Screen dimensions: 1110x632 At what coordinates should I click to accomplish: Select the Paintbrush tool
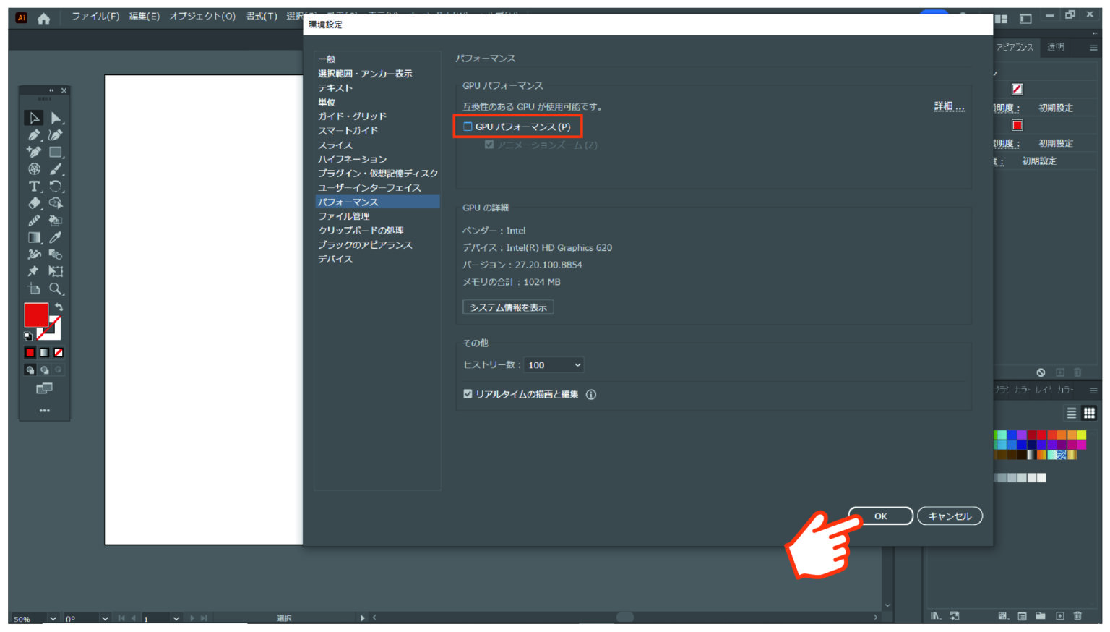(56, 168)
